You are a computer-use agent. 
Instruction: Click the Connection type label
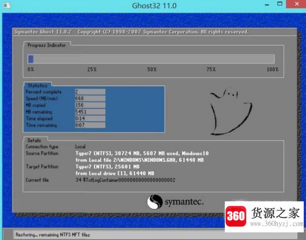coord(42,147)
